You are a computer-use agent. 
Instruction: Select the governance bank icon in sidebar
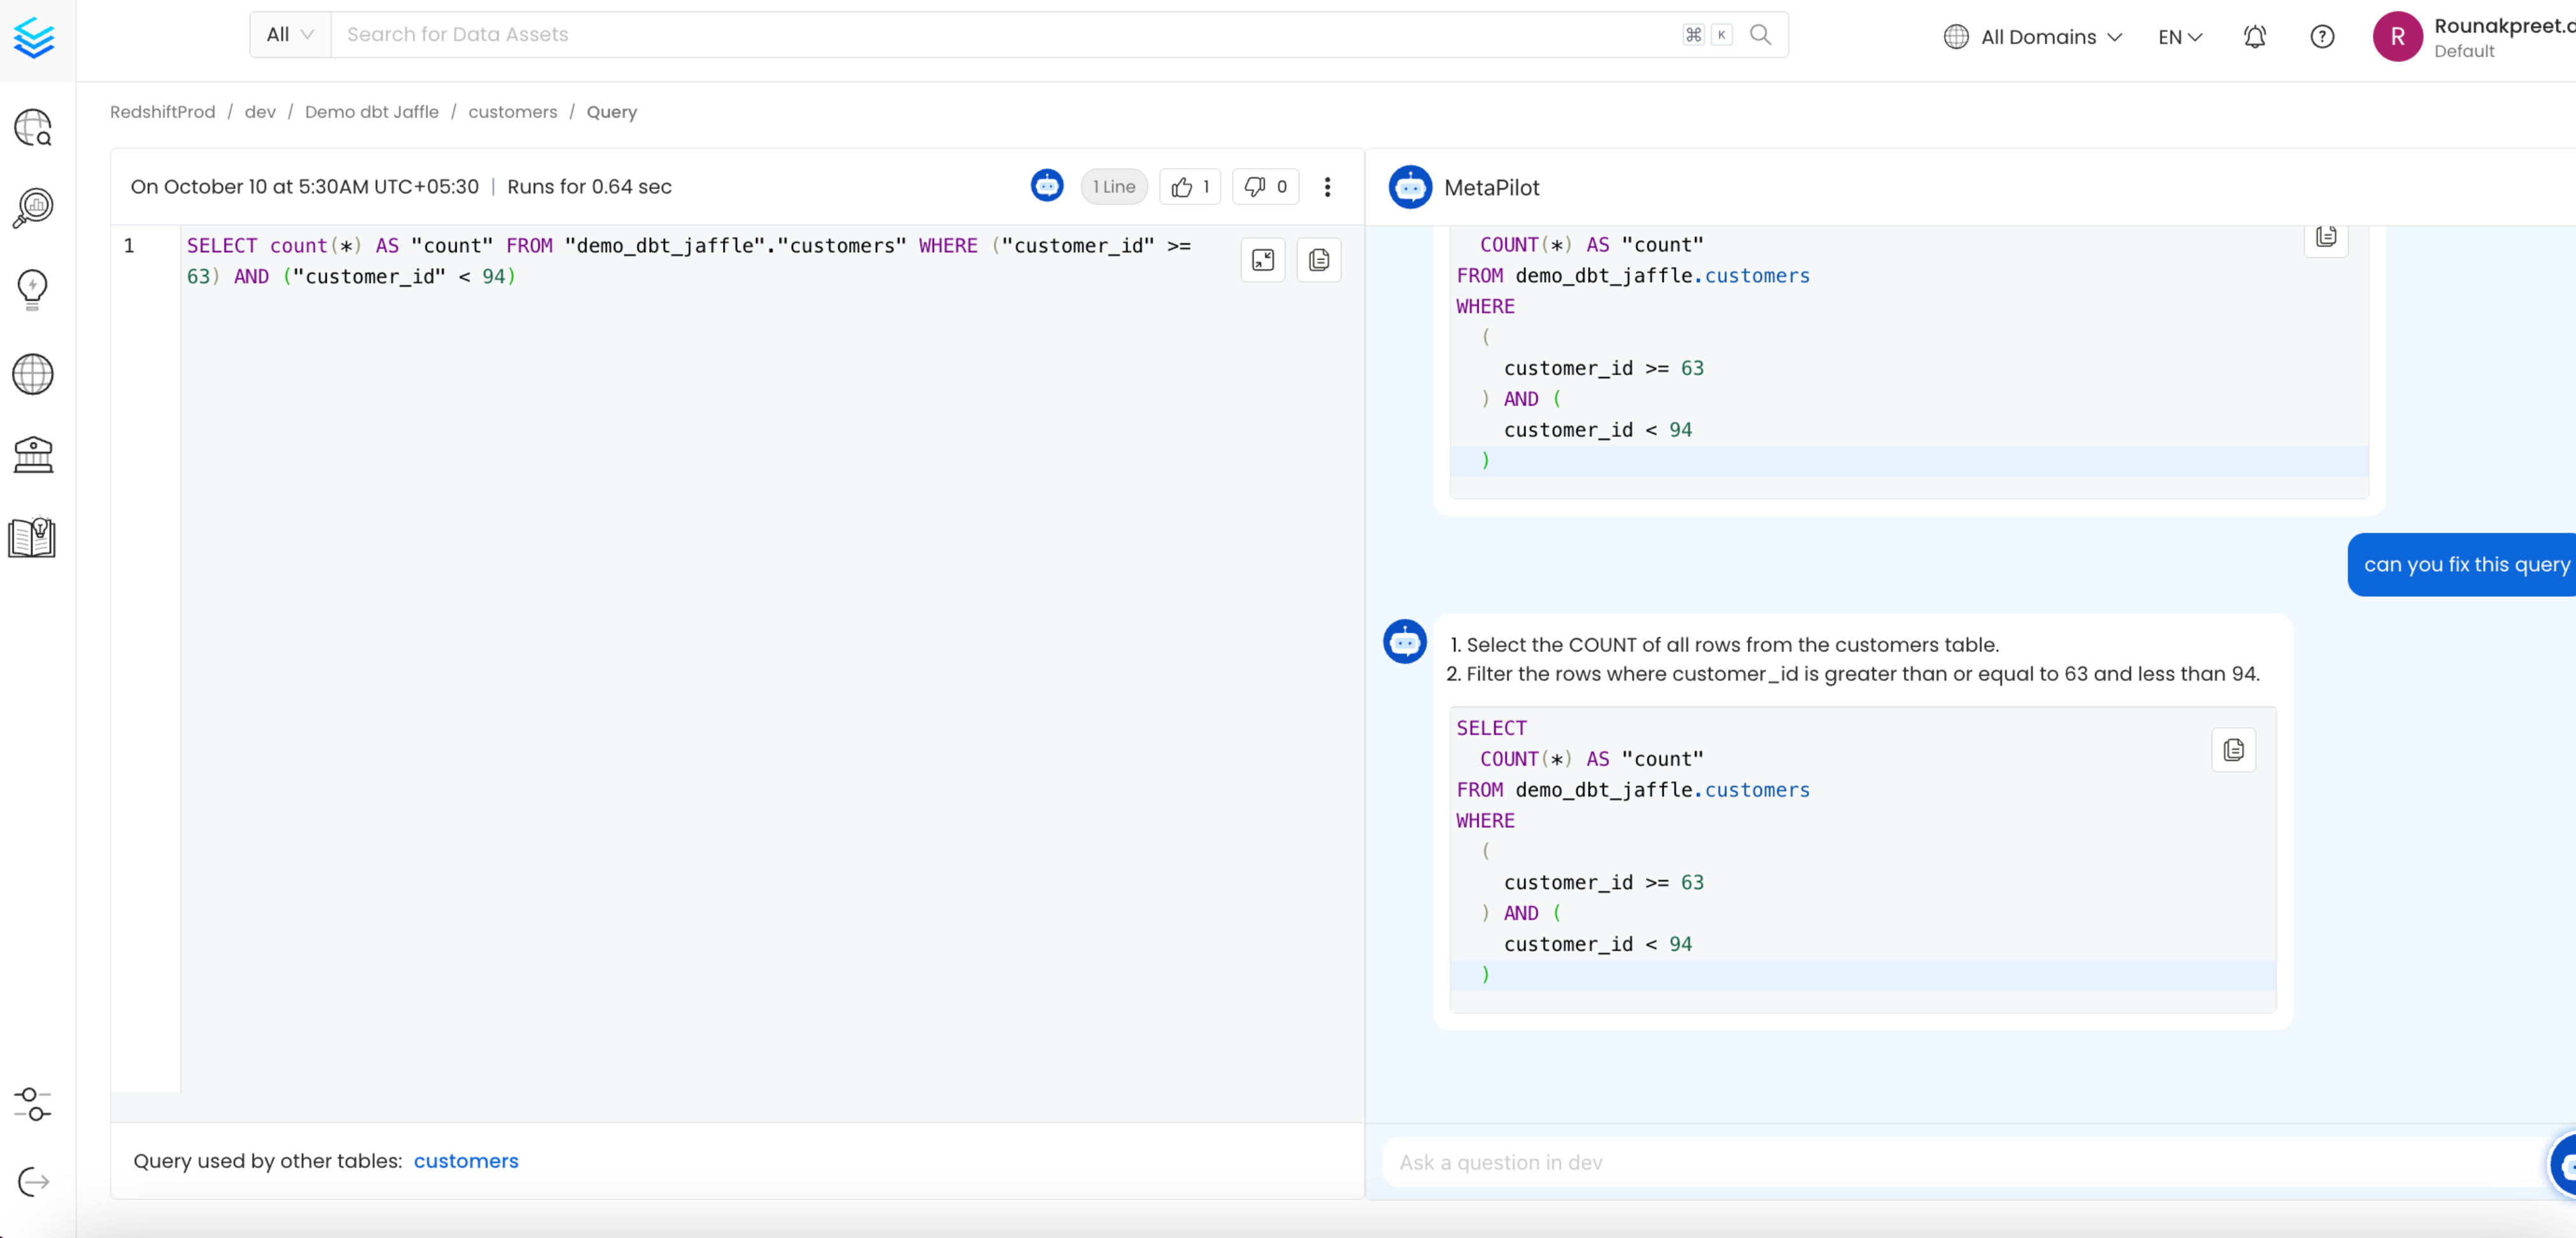tap(33, 455)
